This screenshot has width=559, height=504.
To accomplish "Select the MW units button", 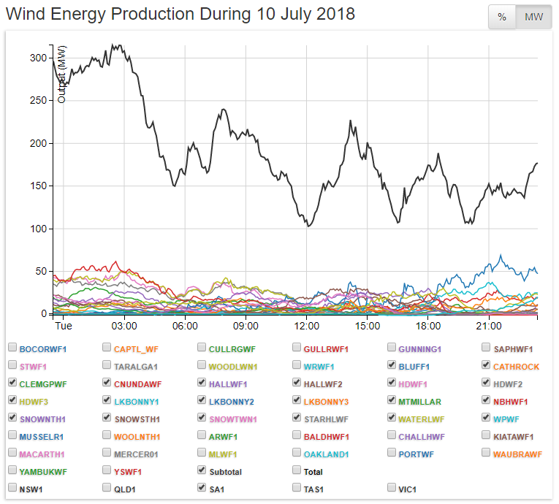I will click(533, 18).
